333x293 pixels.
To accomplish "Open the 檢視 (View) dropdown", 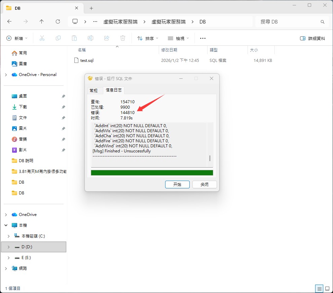I will coord(178,38).
